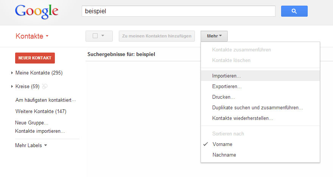
Task: Click the search field containing beispiel
Action: [x=178, y=11]
